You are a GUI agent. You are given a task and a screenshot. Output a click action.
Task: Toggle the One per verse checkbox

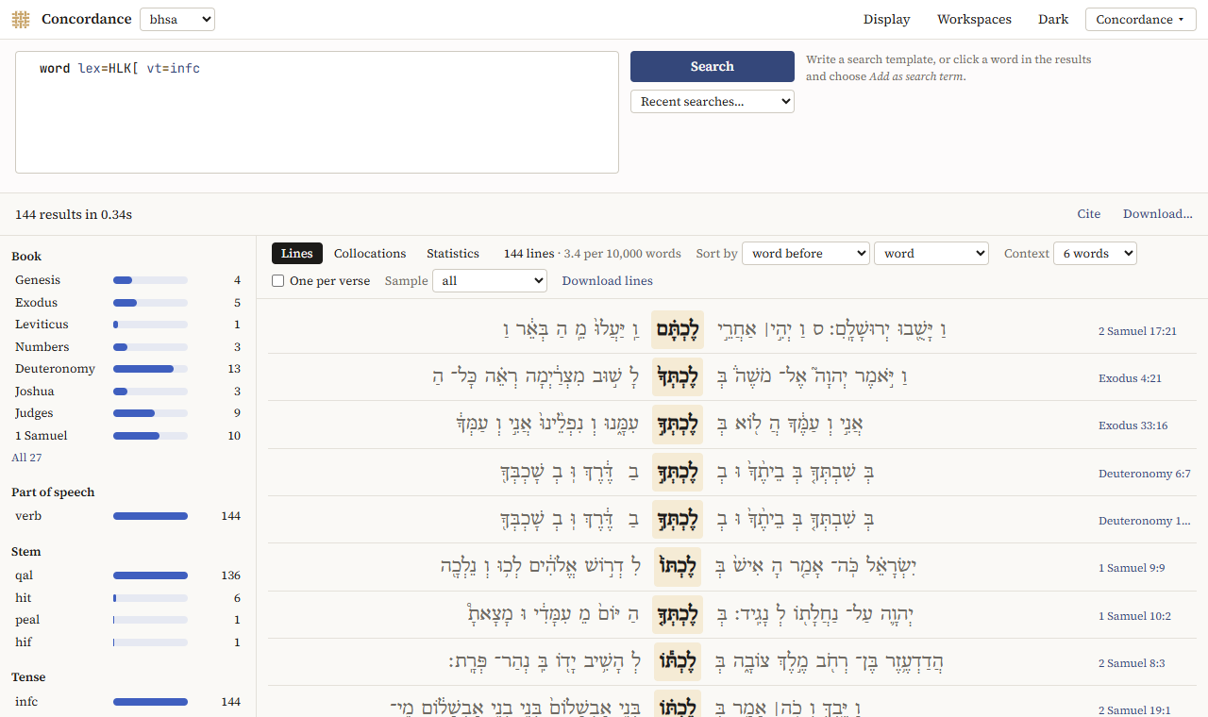click(277, 281)
